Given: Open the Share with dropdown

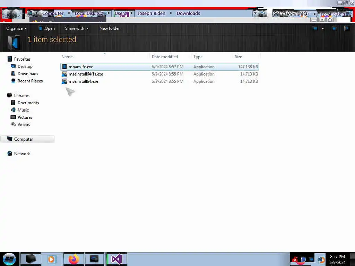Looking at the screenshot, I should 77,28.
